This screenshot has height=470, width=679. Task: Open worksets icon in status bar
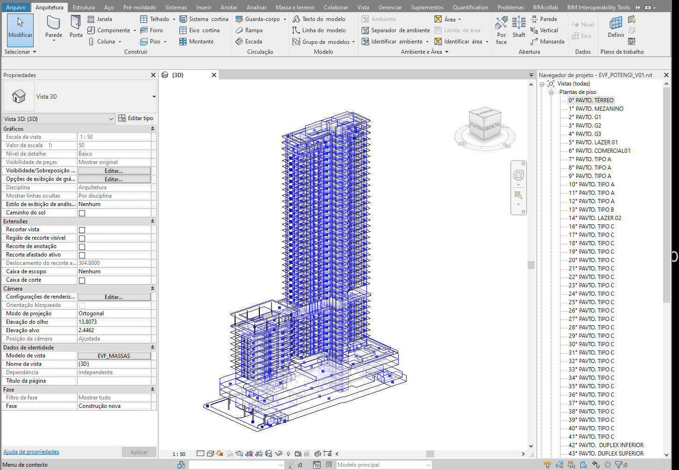tap(181, 465)
